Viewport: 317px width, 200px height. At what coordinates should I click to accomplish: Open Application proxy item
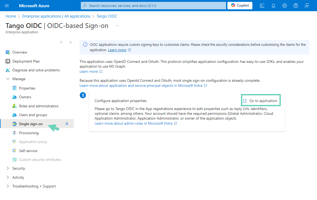click(x=33, y=142)
